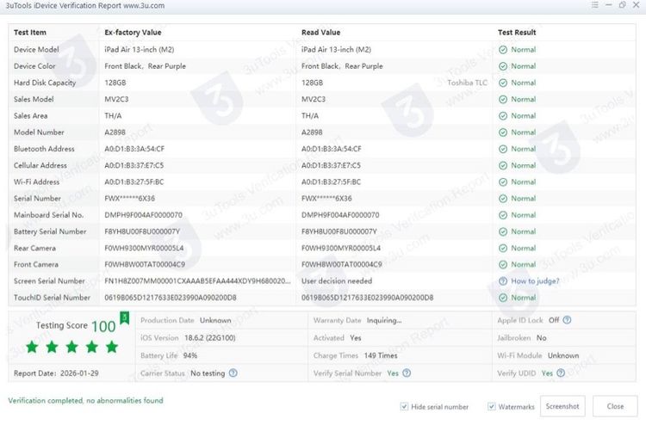646x425 pixels.
Task: Click check icon in Rear Camera row
Action: pos(503,248)
